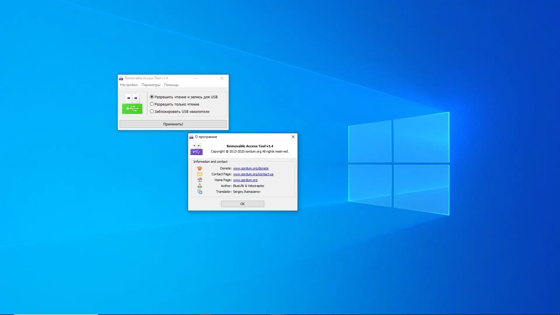Click the home page house icon
Screen dimensions: 560x315
(x=199, y=180)
